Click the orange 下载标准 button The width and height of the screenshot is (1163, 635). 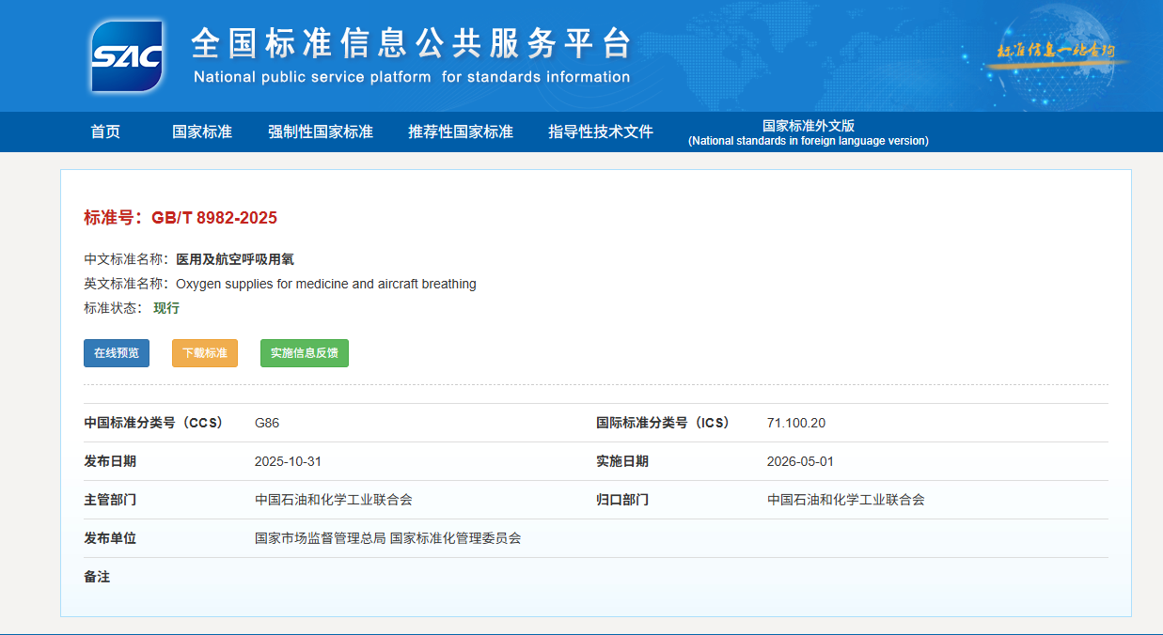coord(205,353)
